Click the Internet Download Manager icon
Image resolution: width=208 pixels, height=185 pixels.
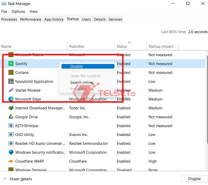tap(11, 108)
